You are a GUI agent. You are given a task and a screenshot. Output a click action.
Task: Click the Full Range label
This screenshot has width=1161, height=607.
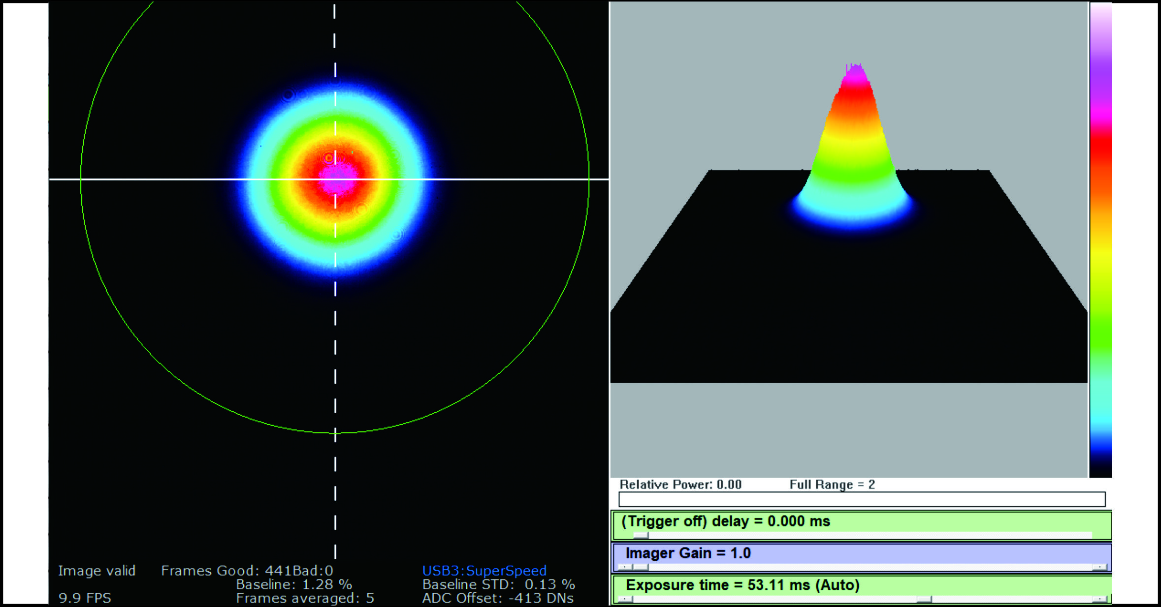tap(832, 485)
